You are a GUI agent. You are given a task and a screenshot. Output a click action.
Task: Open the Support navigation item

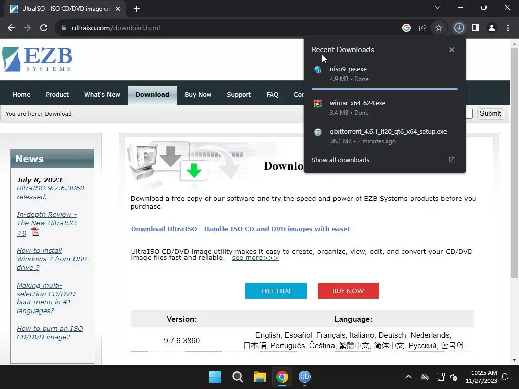pos(239,95)
